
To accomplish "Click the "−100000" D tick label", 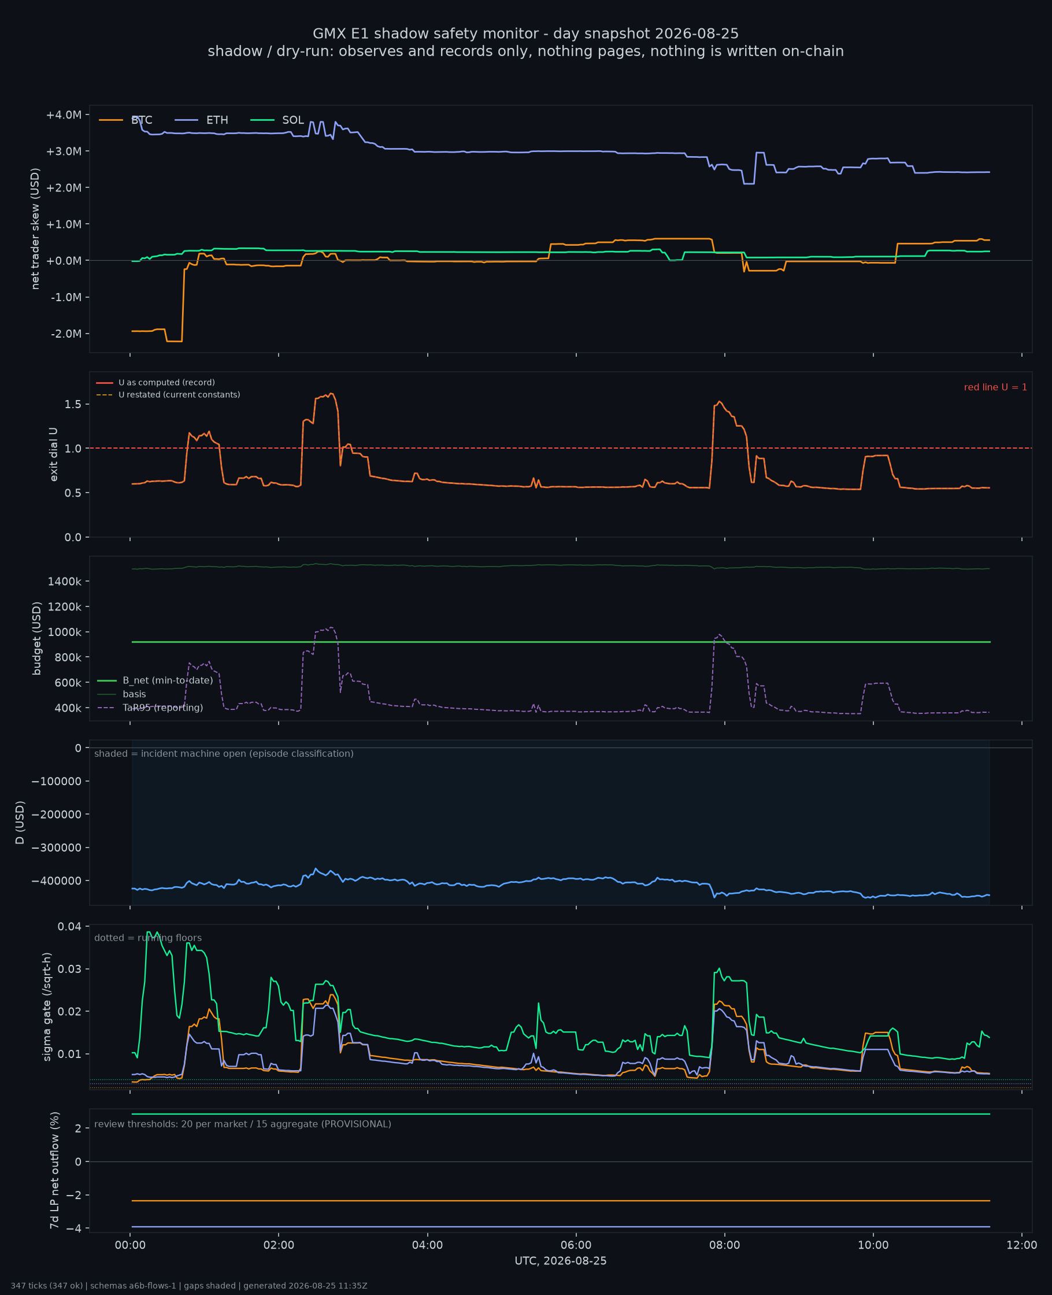I will point(57,781).
